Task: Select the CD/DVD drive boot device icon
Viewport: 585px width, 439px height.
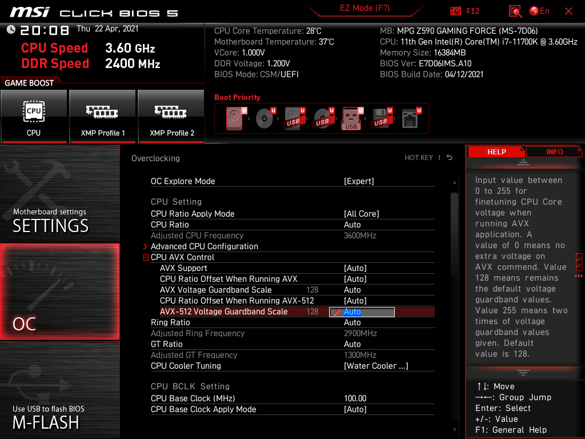Action: (266, 118)
